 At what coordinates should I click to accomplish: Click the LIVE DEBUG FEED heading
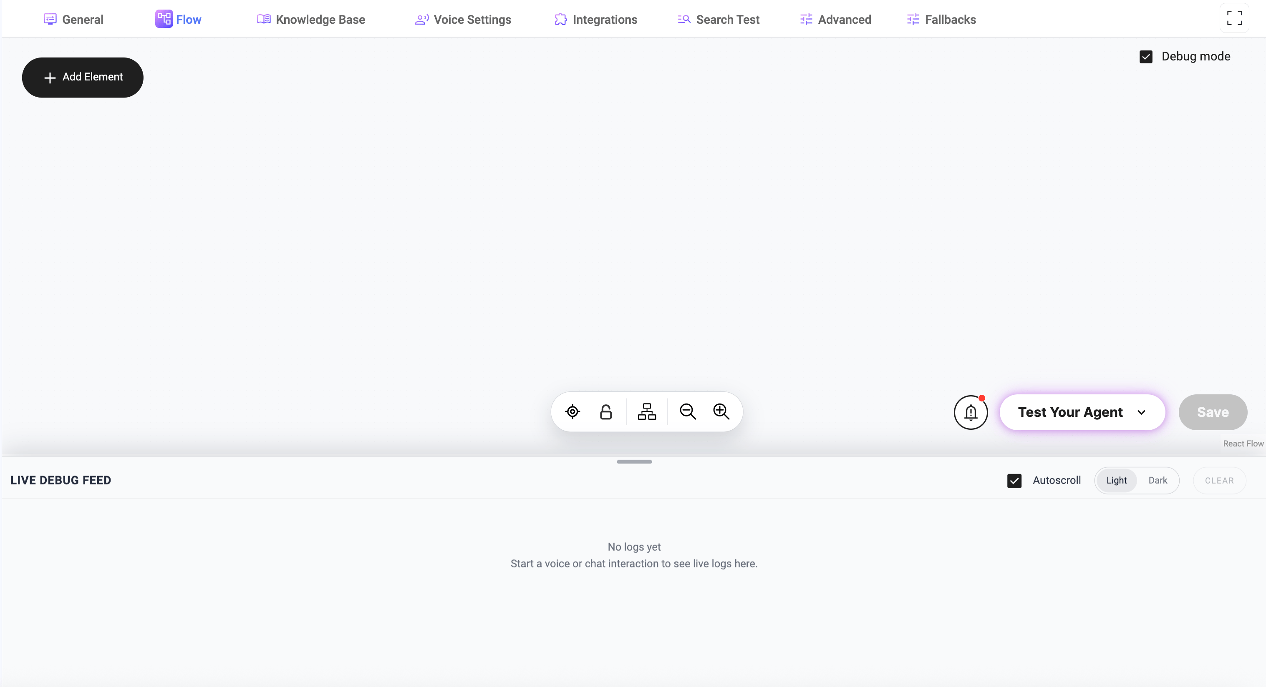[x=61, y=481]
